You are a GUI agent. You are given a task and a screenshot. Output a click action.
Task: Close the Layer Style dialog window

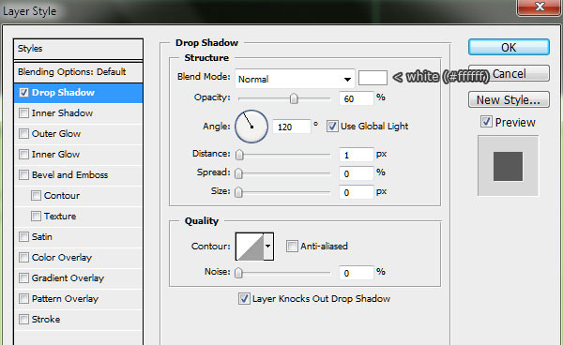[540, 7]
